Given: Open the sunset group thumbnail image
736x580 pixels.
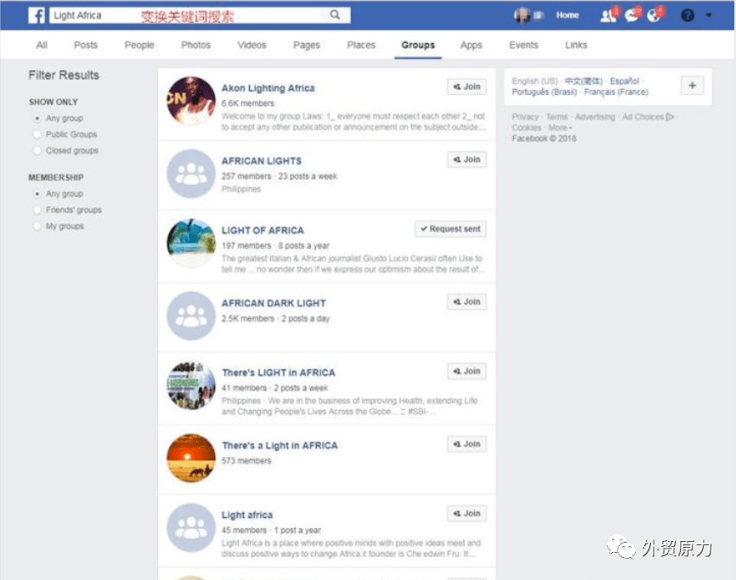Looking at the screenshot, I should (x=191, y=458).
